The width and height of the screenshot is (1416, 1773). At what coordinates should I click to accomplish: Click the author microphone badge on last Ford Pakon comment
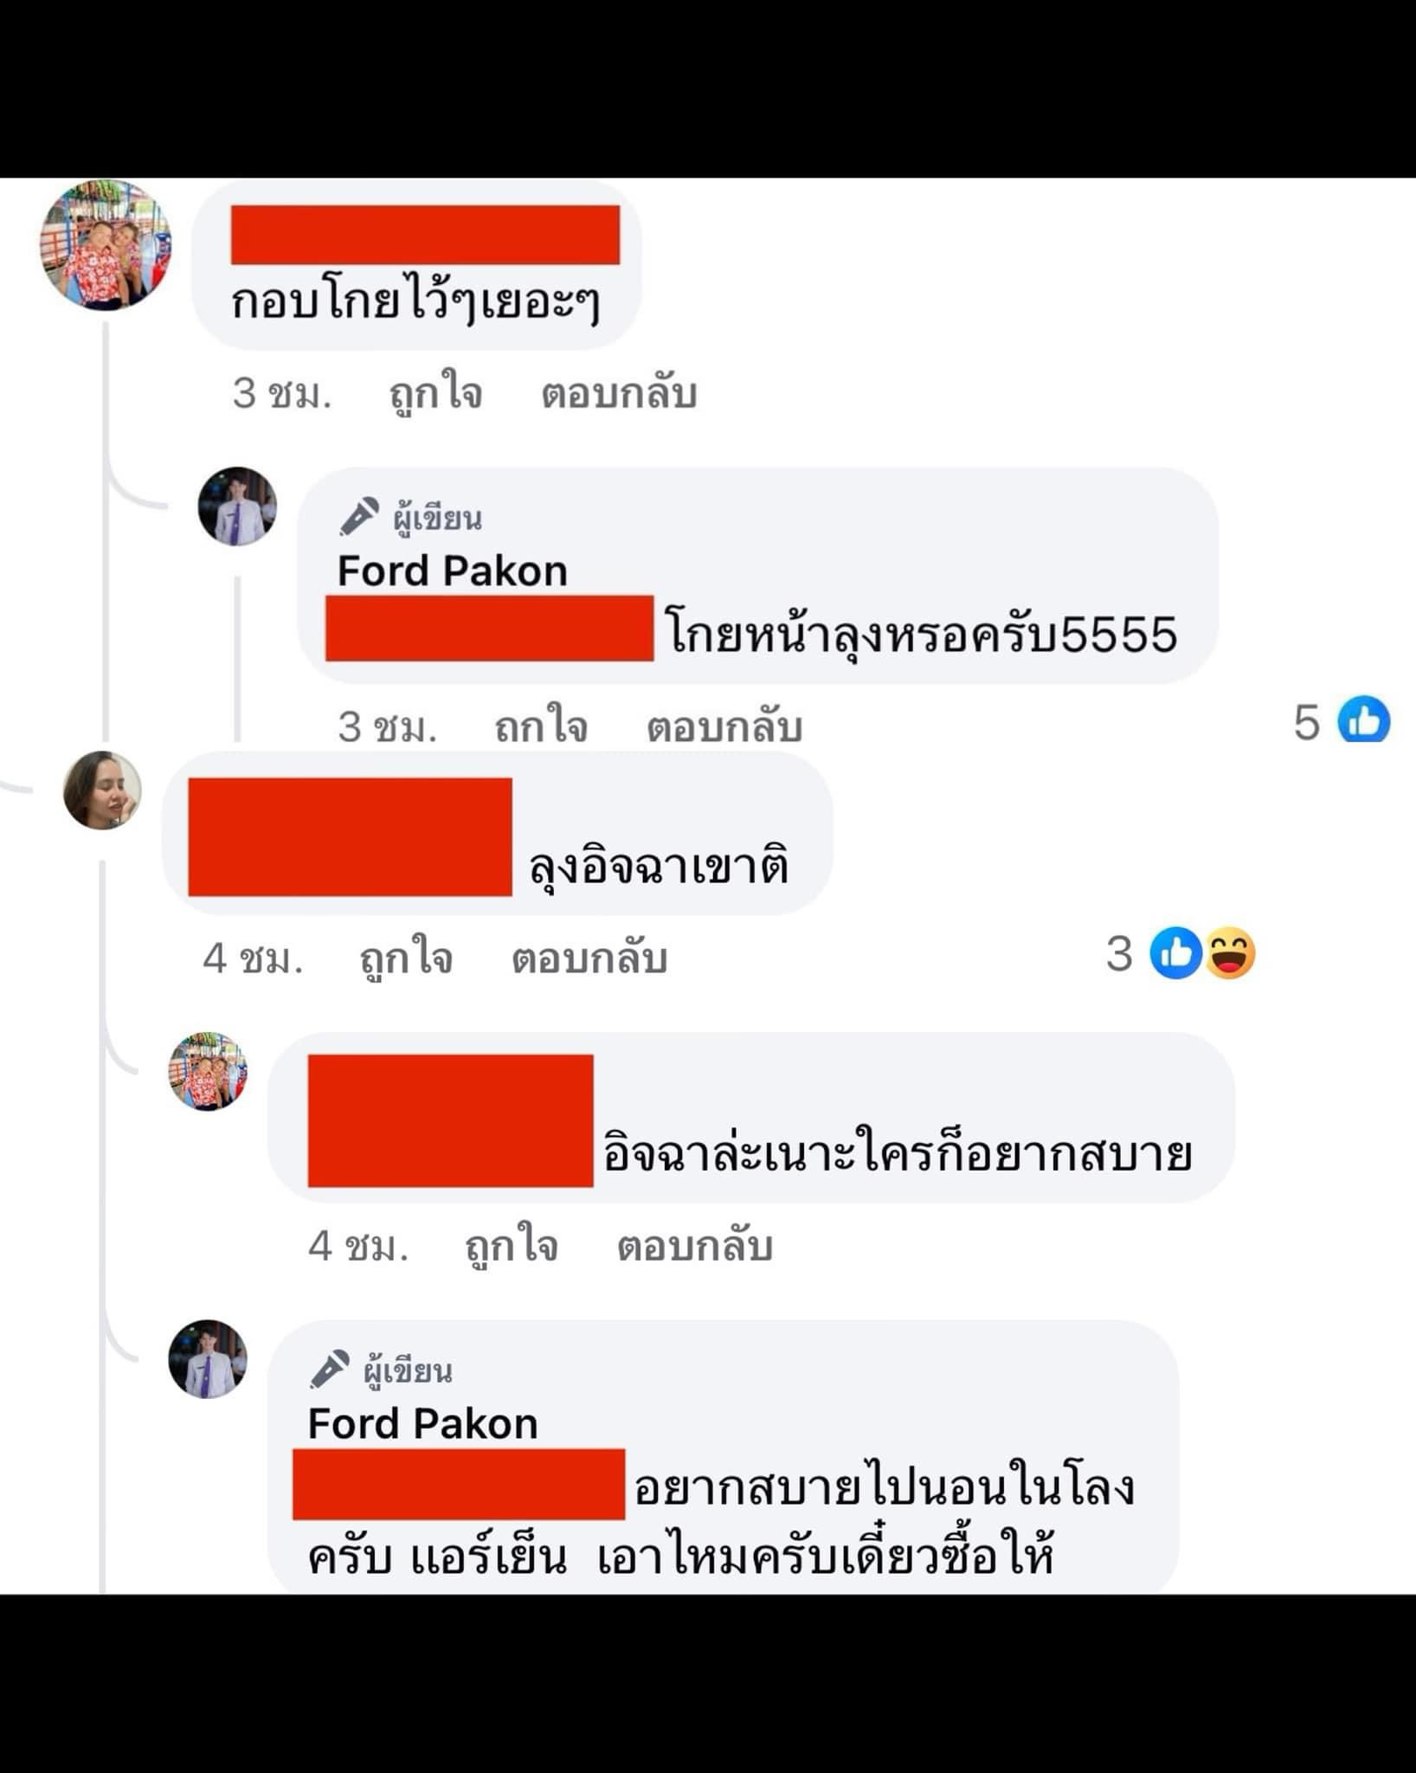tap(330, 1370)
